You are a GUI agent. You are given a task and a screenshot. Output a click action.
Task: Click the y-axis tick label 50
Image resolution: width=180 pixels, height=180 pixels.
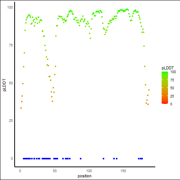[x=11, y=83]
